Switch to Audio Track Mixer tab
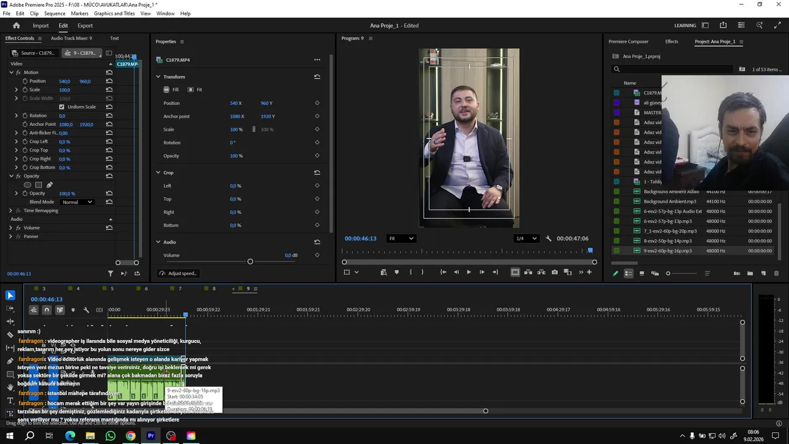 (x=72, y=38)
